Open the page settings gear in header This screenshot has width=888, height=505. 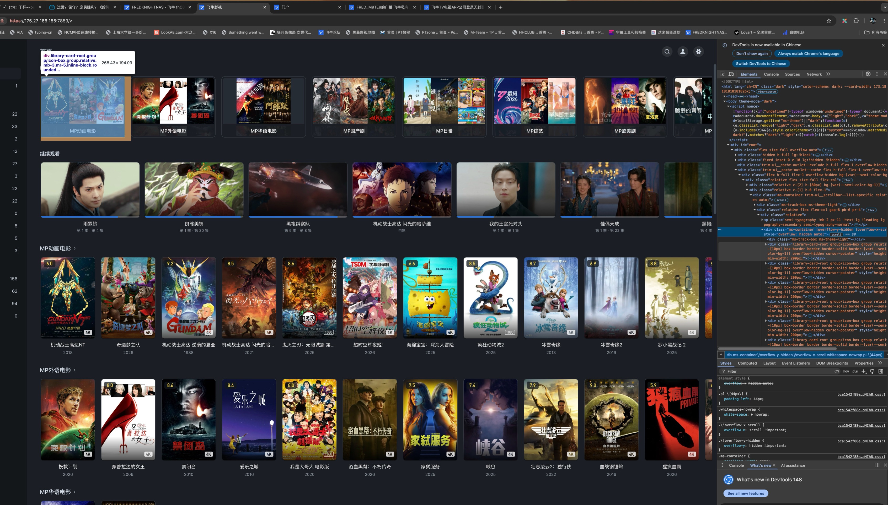tap(699, 52)
